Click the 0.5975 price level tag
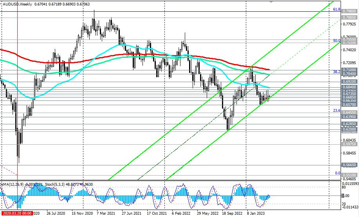This screenshot has height=217, width=359. (x=349, y=144)
